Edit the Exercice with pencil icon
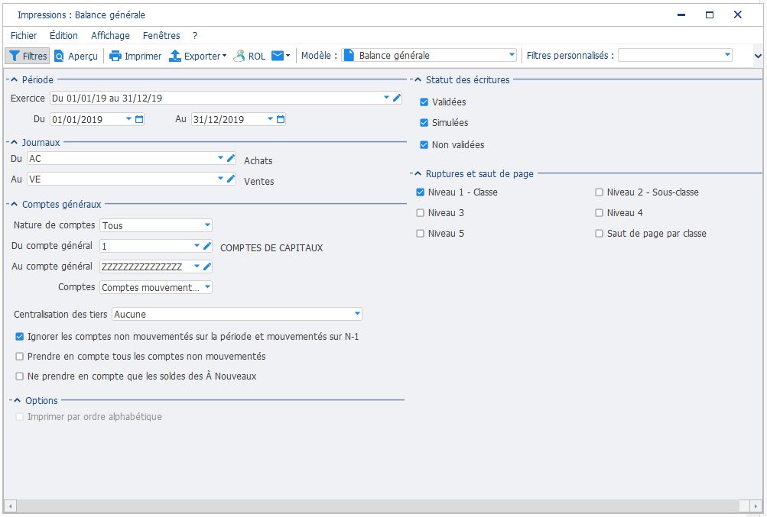 [397, 98]
